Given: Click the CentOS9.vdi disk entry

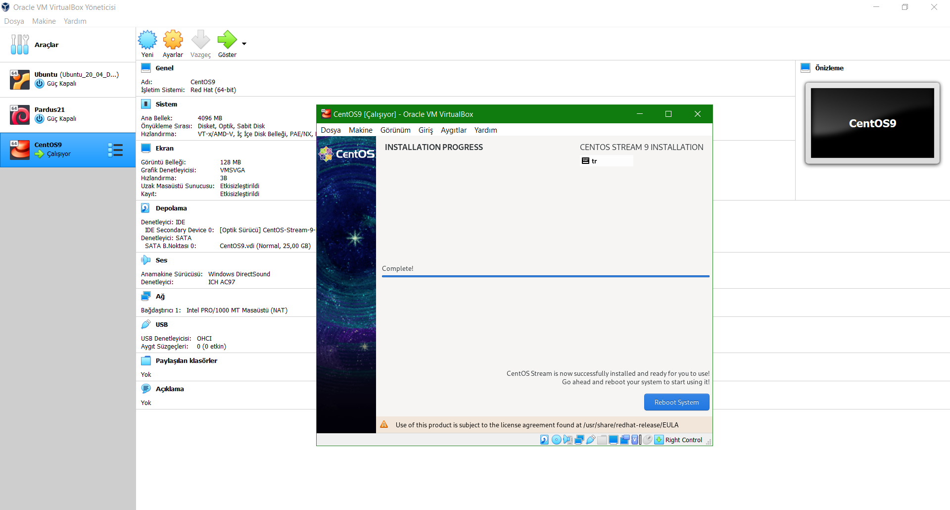Looking at the screenshot, I should pyautogui.click(x=265, y=246).
